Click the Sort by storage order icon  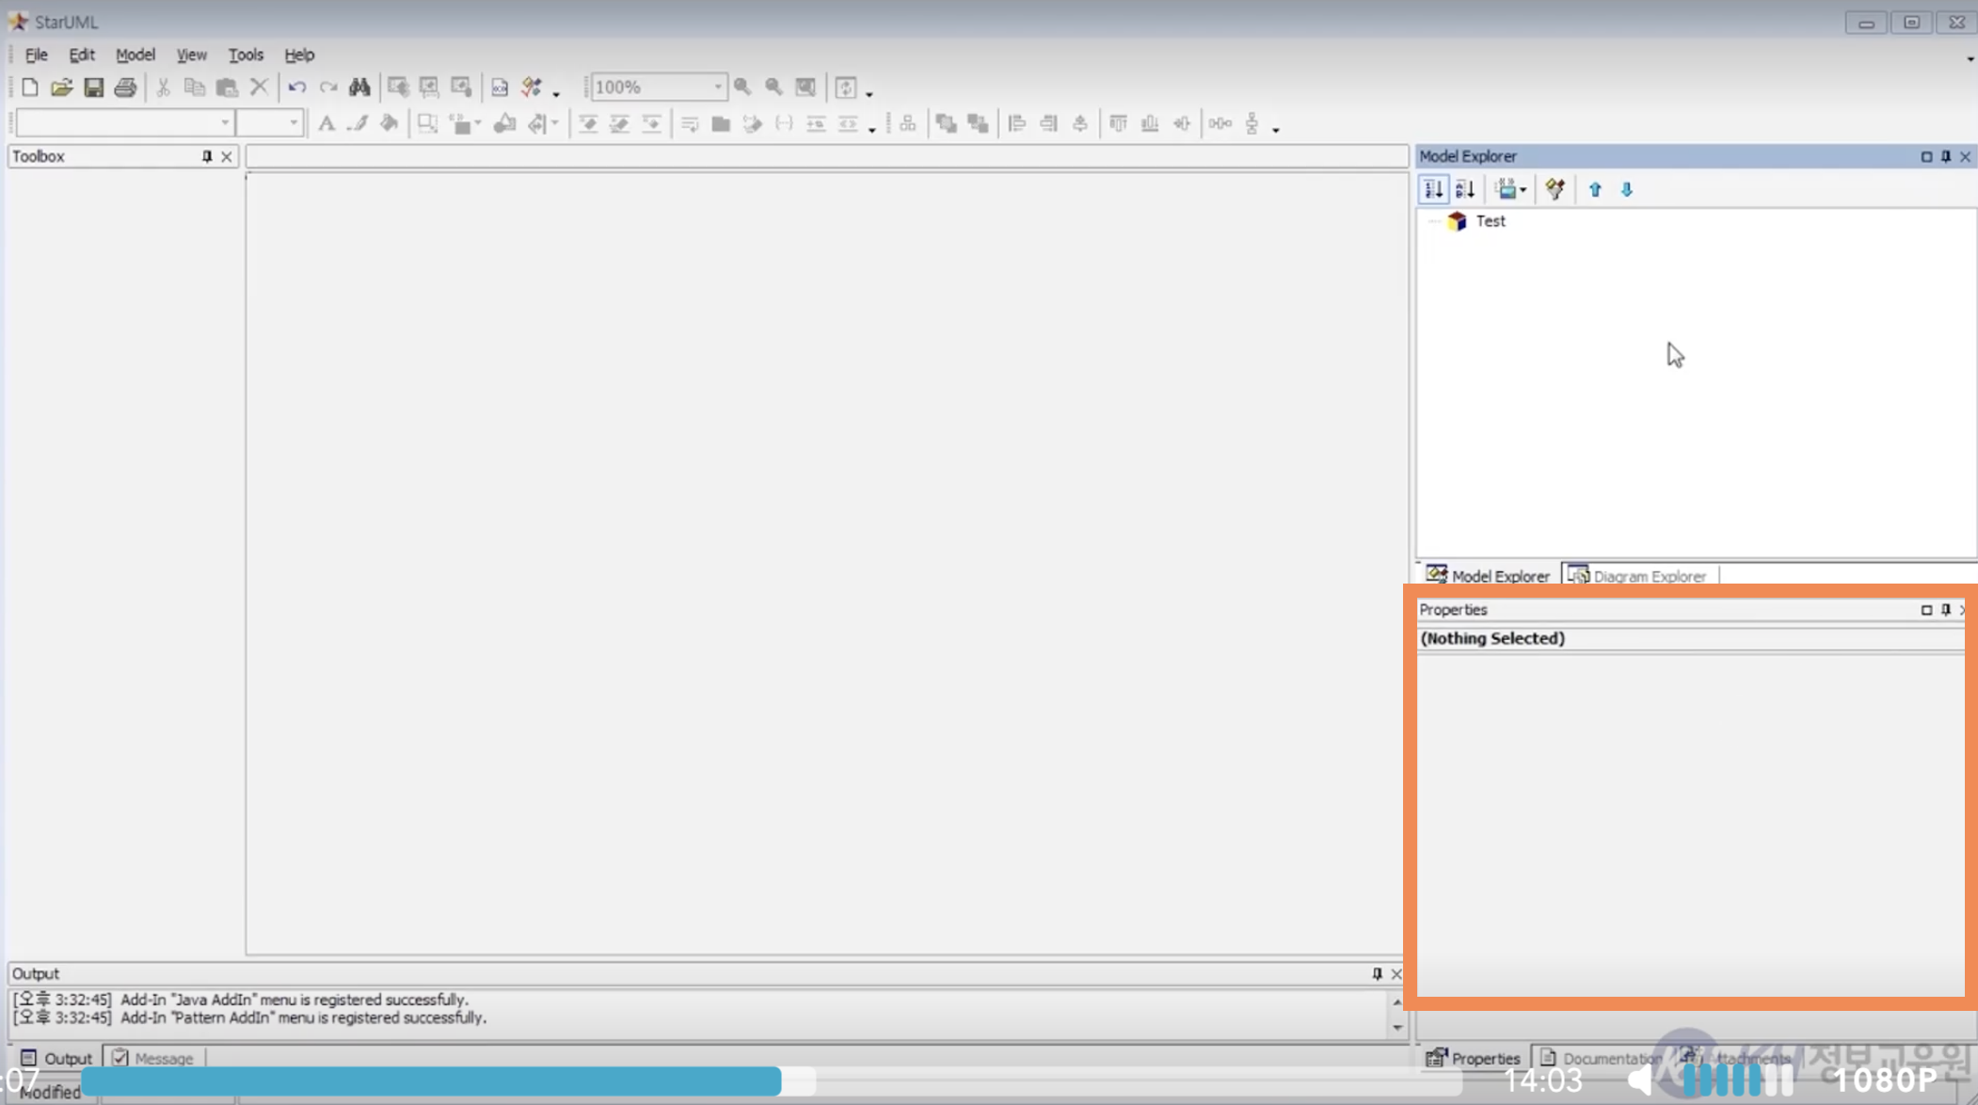click(1433, 189)
